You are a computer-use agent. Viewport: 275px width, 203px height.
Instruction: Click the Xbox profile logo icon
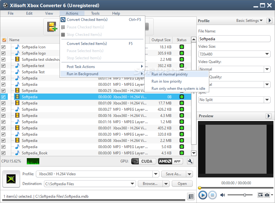coord(11,179)
